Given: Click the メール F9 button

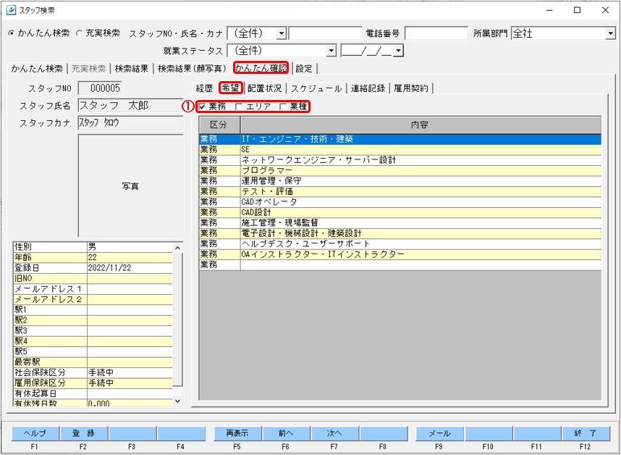Looking at the screenshot, I should tap(439, 433).
